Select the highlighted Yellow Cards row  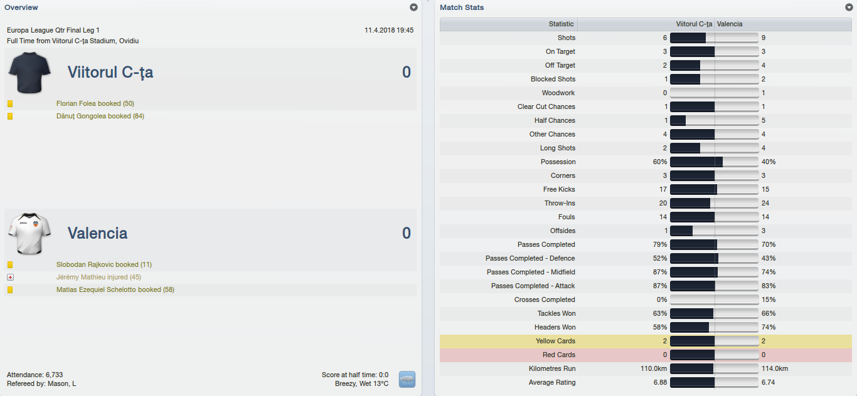(x=646, y=341)
